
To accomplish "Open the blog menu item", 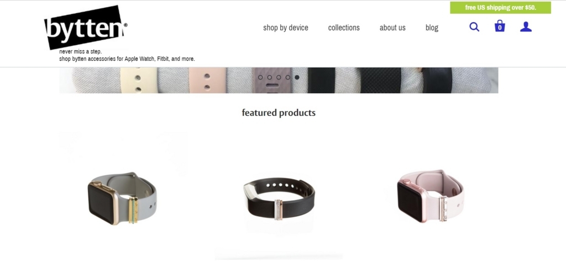I will pos(432,28).
